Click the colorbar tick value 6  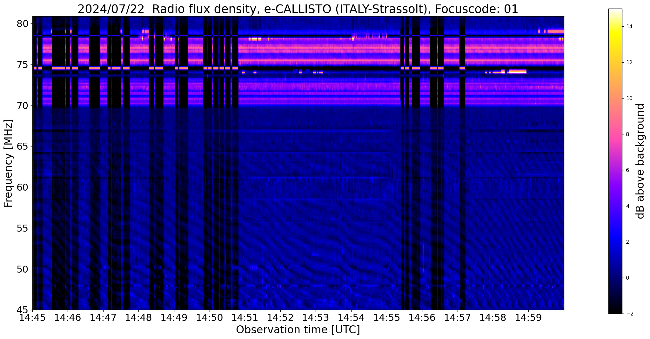(627, 170)
